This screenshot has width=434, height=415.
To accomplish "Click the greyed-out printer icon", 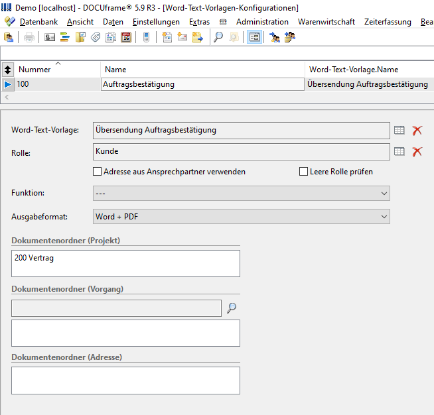I will (x=29, y=37).
